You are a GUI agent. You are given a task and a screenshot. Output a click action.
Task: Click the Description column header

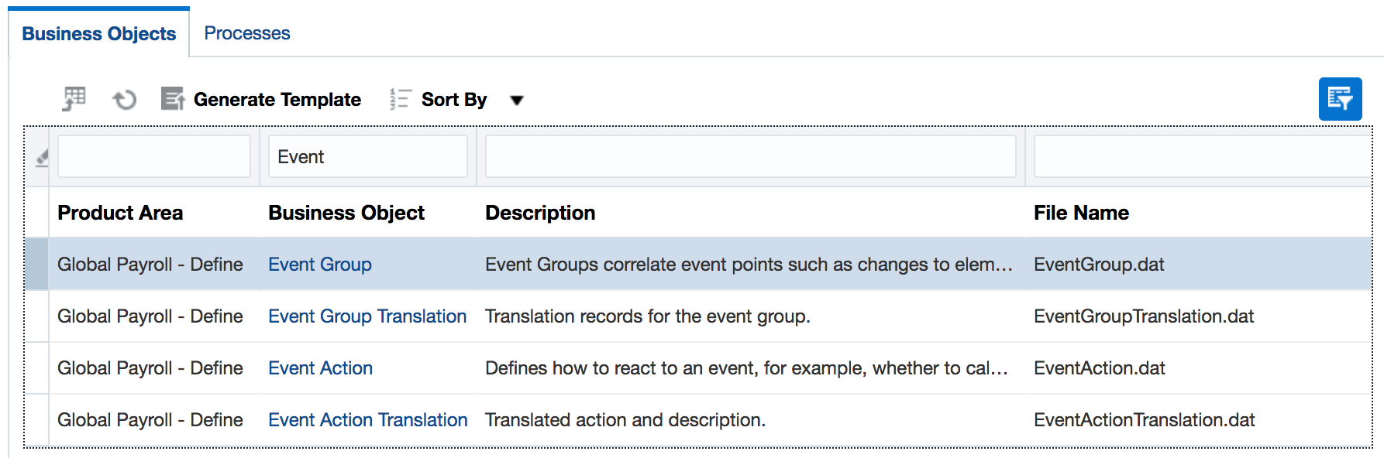(540, 213)
